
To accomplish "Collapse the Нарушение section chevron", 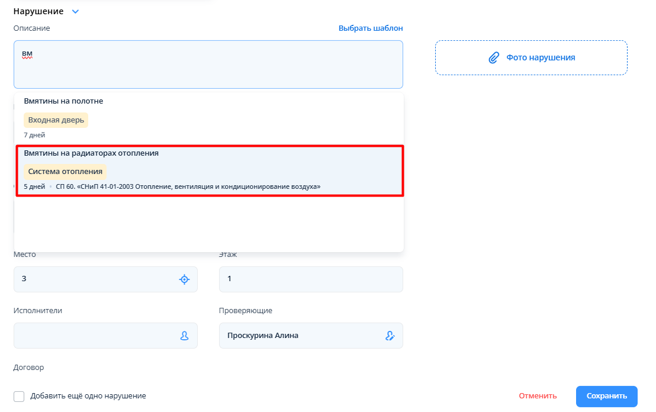I will pos(75,11).
